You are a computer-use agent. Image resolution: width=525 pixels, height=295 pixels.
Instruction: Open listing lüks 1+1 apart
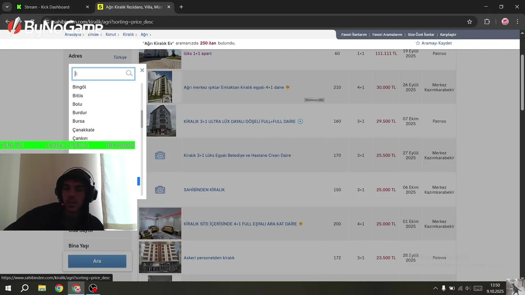198,54
